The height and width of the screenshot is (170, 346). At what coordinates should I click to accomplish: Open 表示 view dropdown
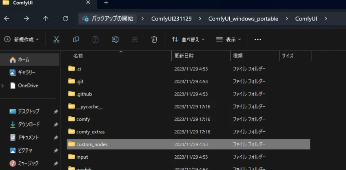tap(228, 39)
